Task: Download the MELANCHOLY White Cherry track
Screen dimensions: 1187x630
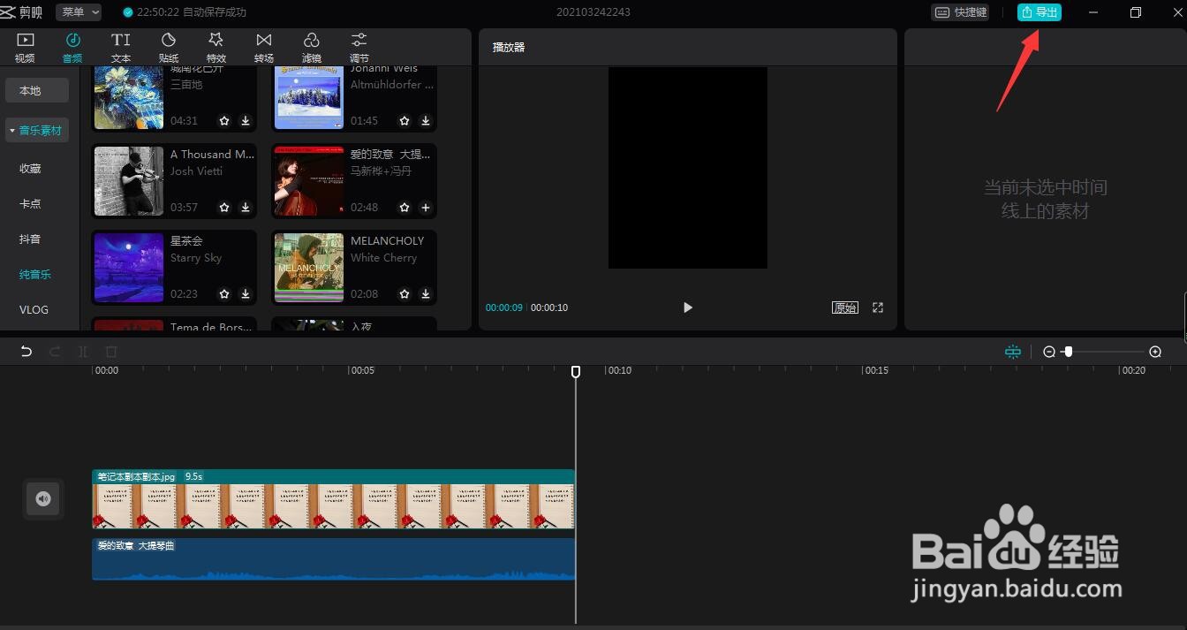Action: [426, 294]
